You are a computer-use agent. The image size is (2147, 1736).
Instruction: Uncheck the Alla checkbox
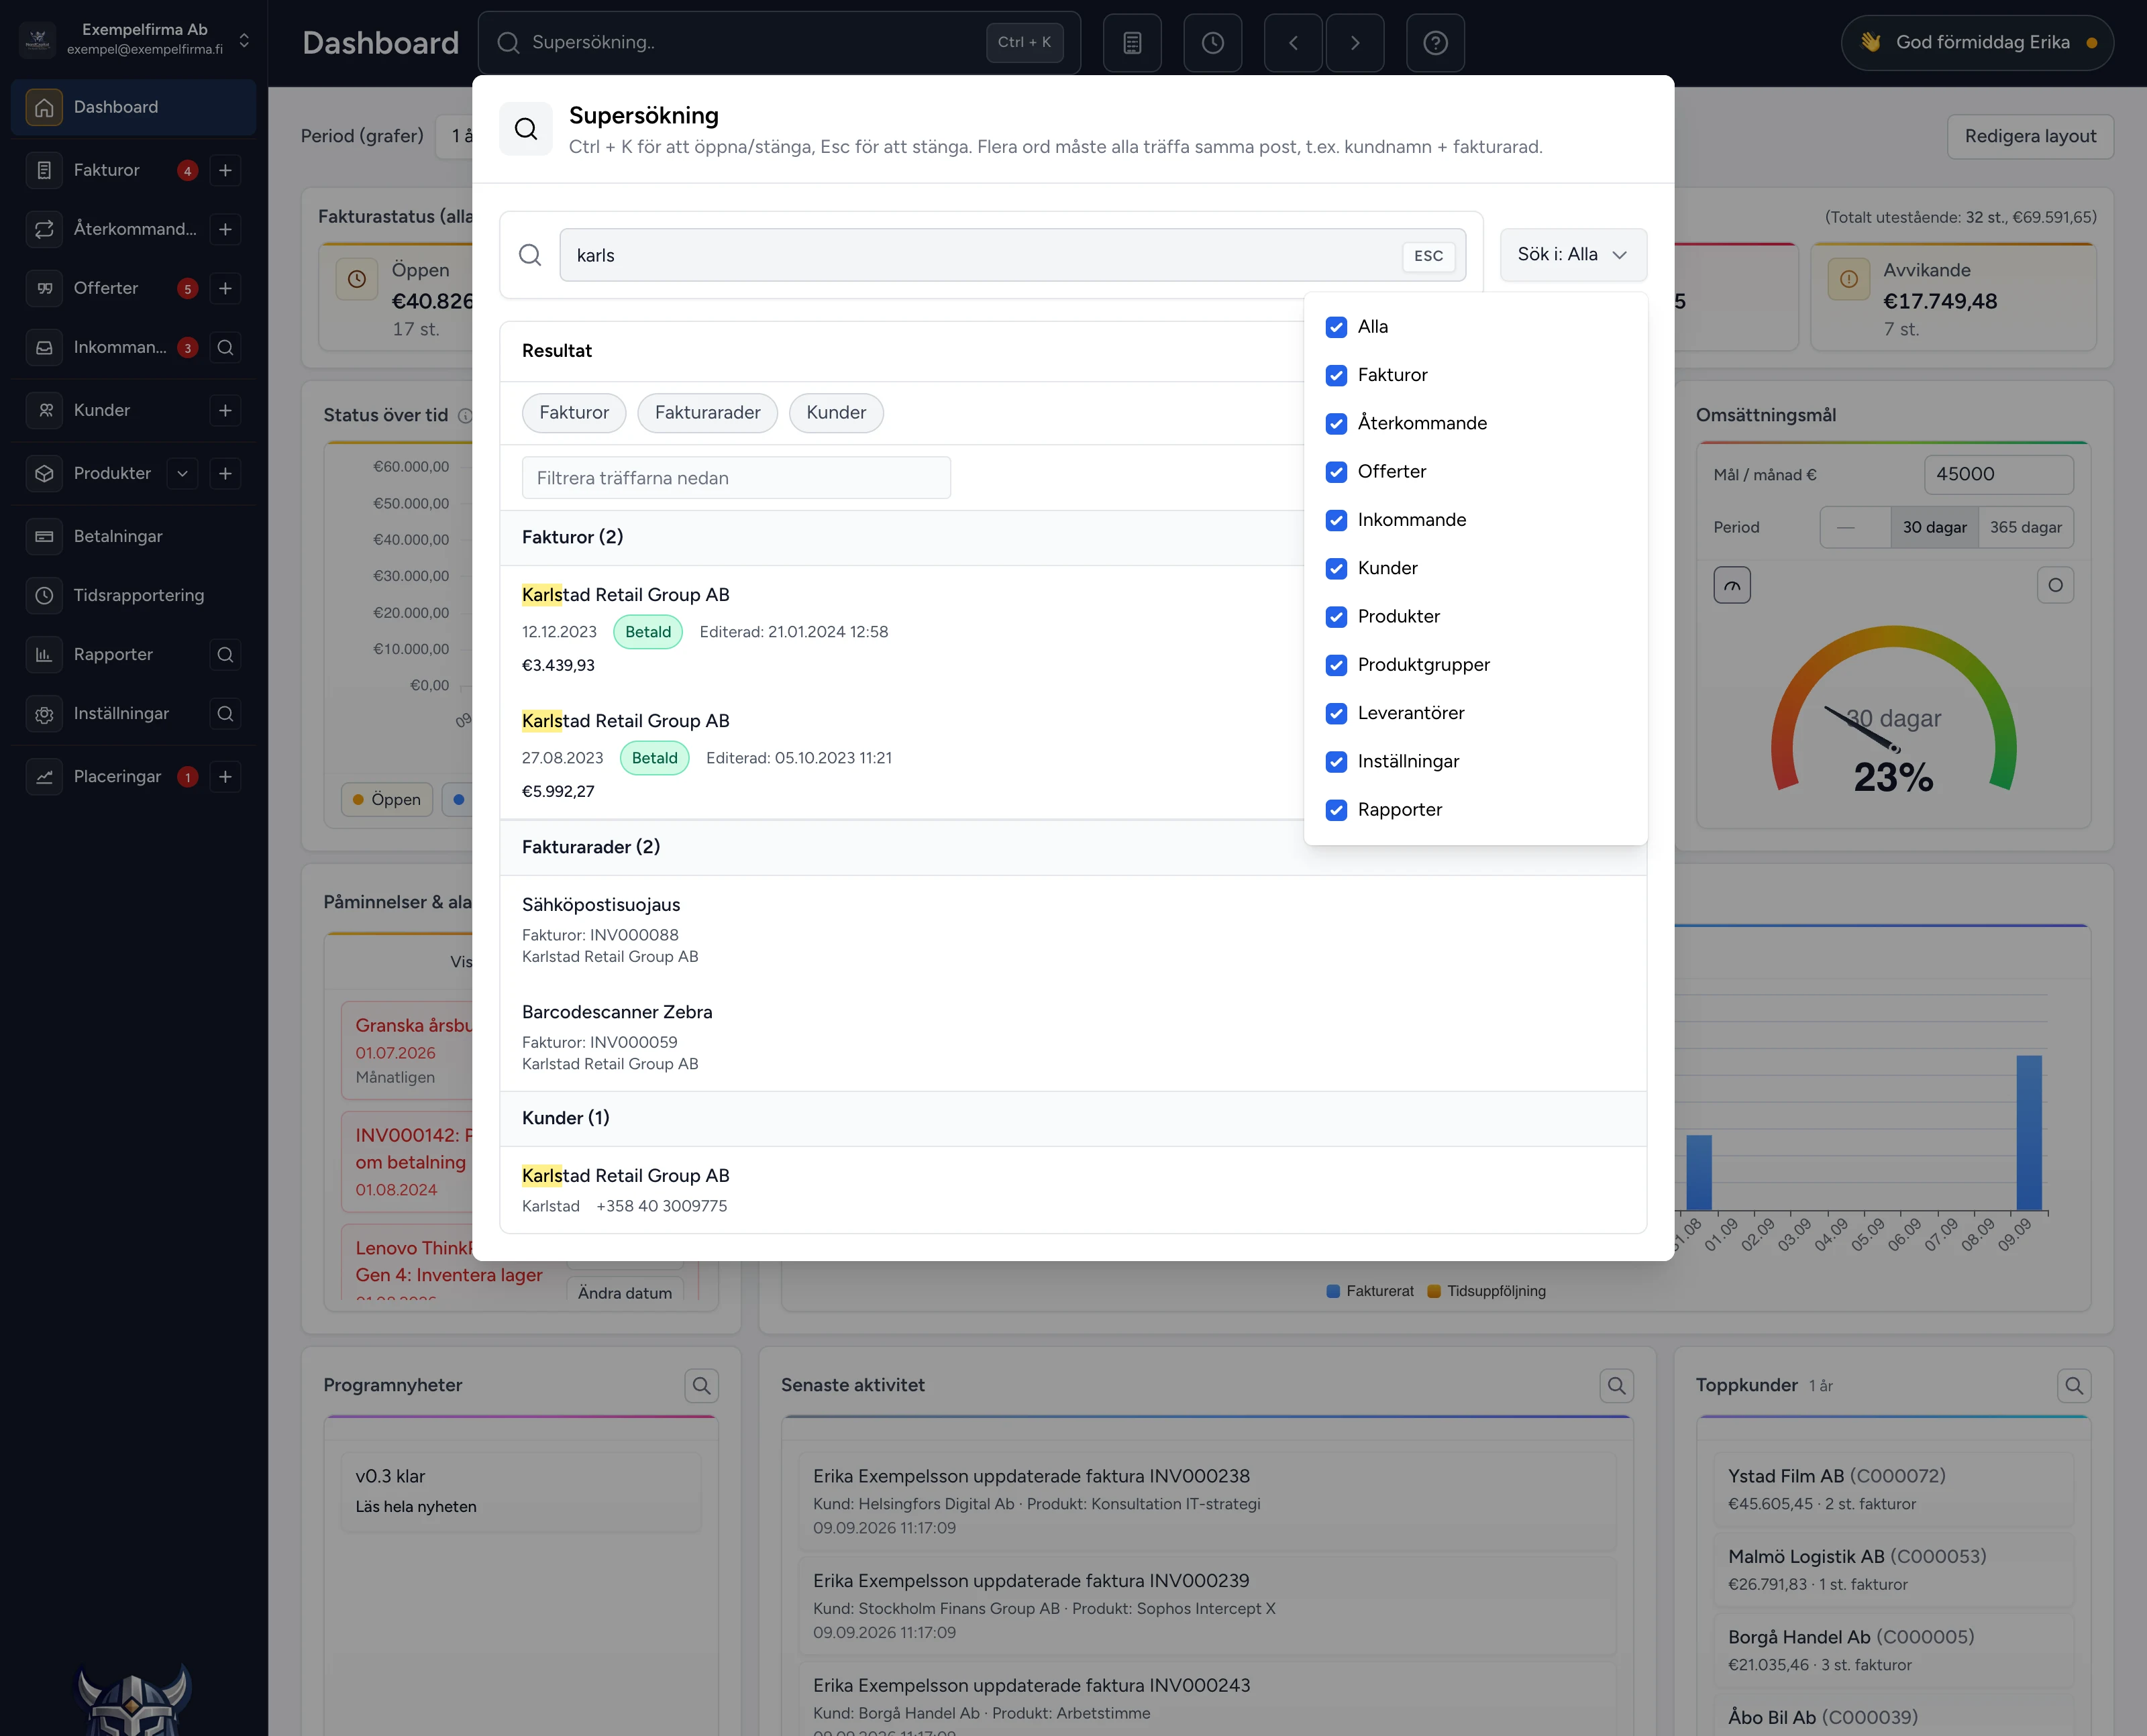[1336, 327]
